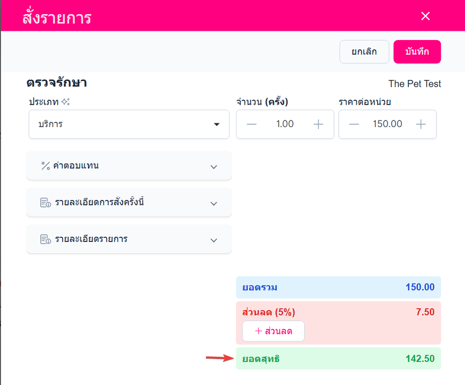Close the สั่งรายการ dialog with X
465x385 pixels.
[425, 16]
